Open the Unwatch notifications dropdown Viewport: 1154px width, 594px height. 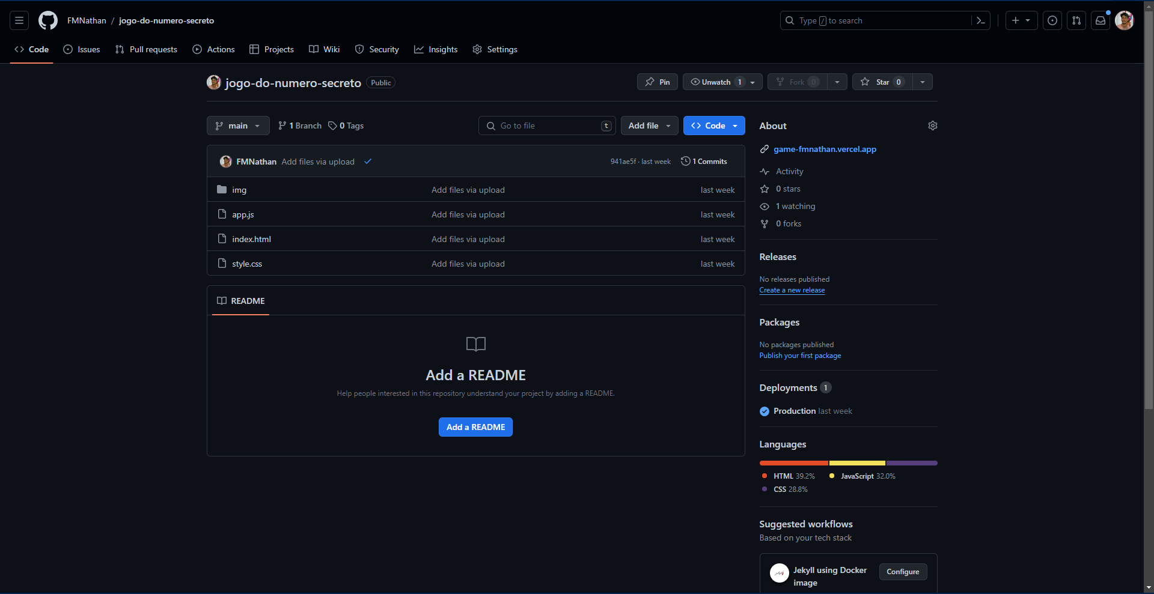pos(722,82)
